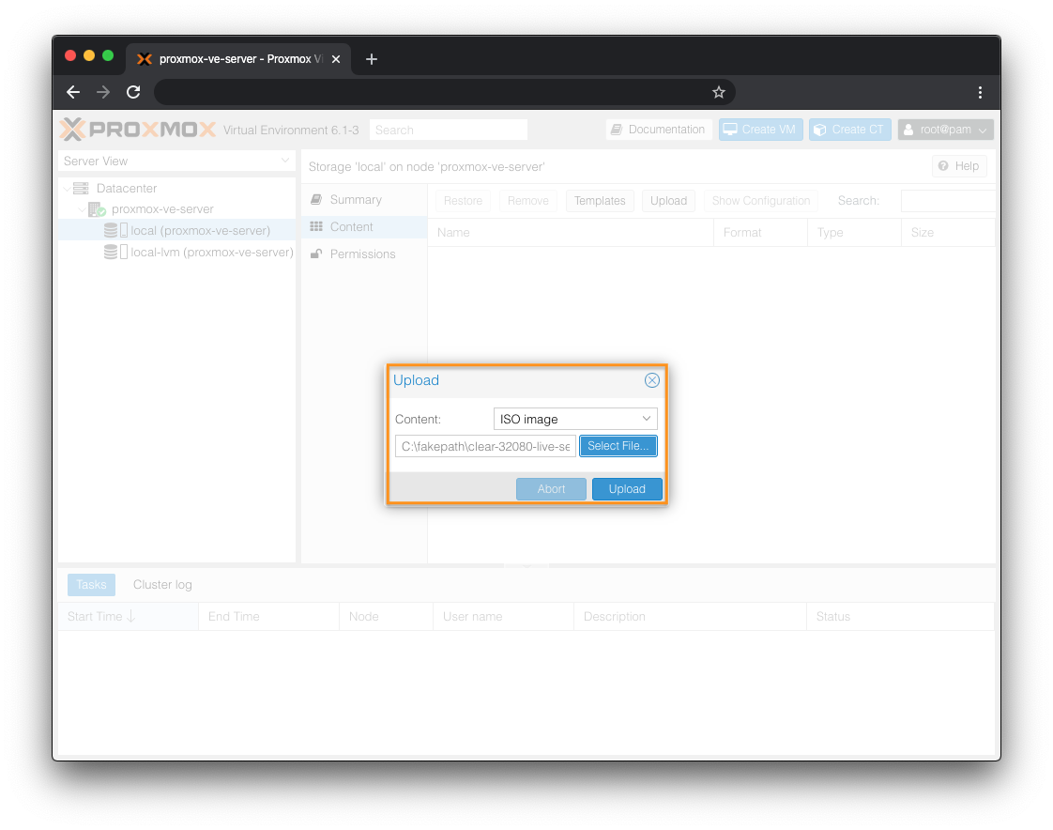Open the Content section
The height and width of the screenshot is (830, 1053).
coord(364,226)
